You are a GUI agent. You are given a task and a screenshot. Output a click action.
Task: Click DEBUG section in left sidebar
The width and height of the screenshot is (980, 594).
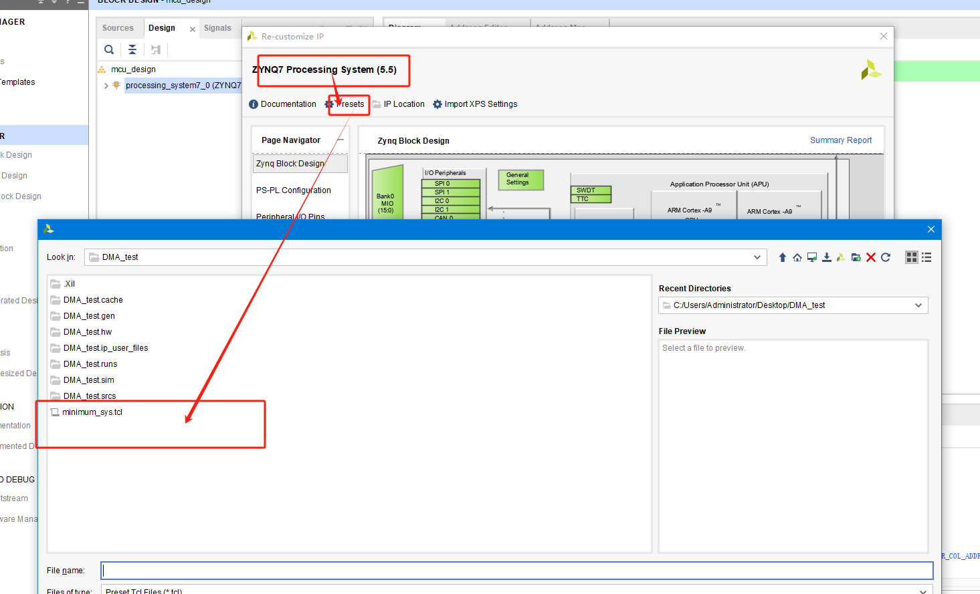click(17, 480)
